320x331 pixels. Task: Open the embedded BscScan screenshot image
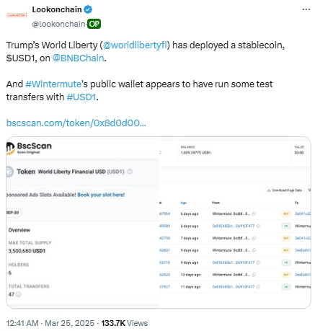[159, 222]
